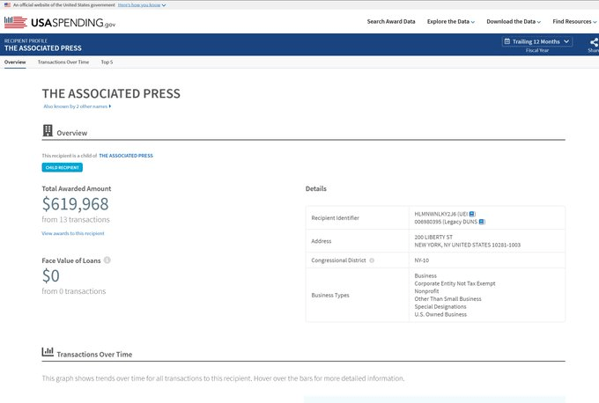Screen dimensions: 599x403
Task: Switch to the Transactions Over Time tab
Action: coord(63,62)
